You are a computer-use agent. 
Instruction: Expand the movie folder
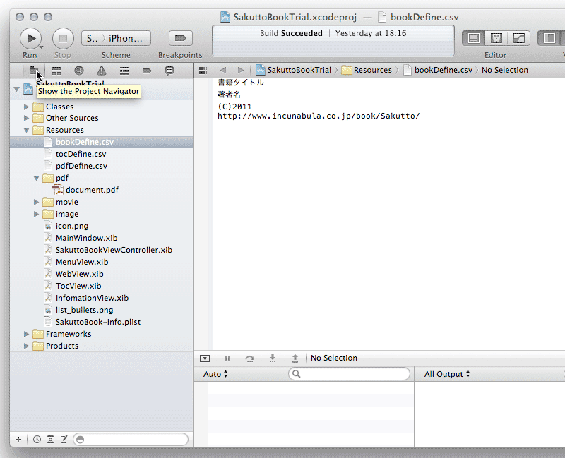[x=37, y=202]
